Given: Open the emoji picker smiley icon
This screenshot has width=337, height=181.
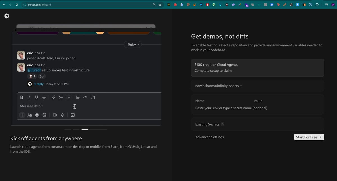Looking at the screenshot, I should [x=37, y=115].
